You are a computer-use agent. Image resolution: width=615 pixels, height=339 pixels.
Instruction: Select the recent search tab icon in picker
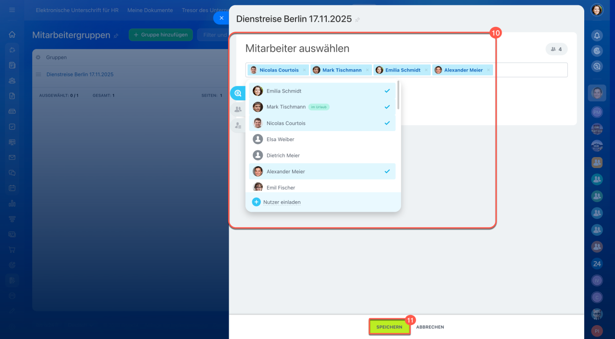coord(238,93)
